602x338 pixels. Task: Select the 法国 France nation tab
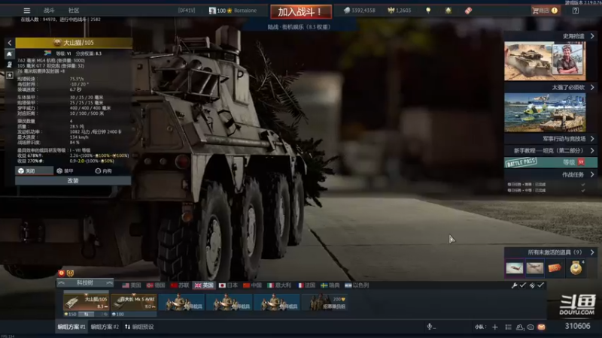(x=306, y=285)
